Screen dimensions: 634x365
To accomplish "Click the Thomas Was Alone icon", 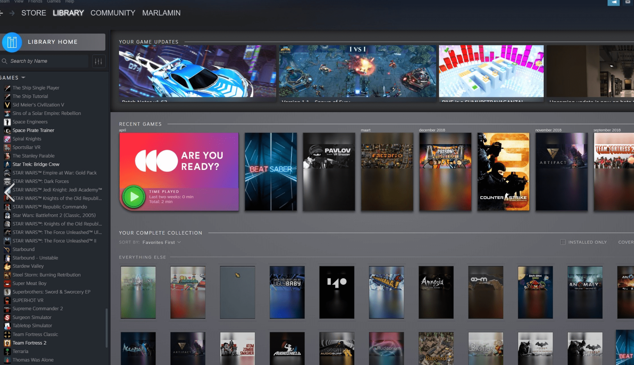I will point(7,360).
